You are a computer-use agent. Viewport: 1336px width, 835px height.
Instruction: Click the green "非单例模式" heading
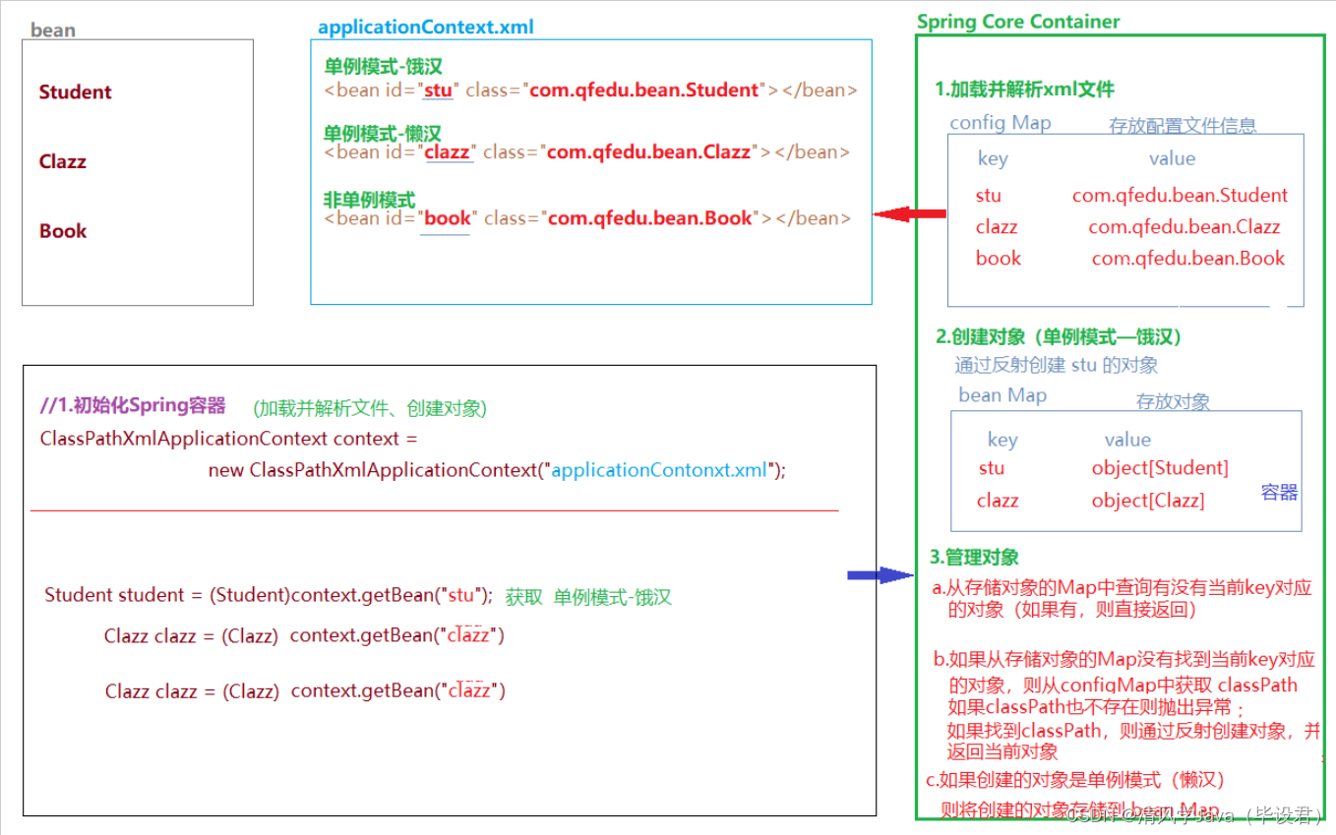370,200
